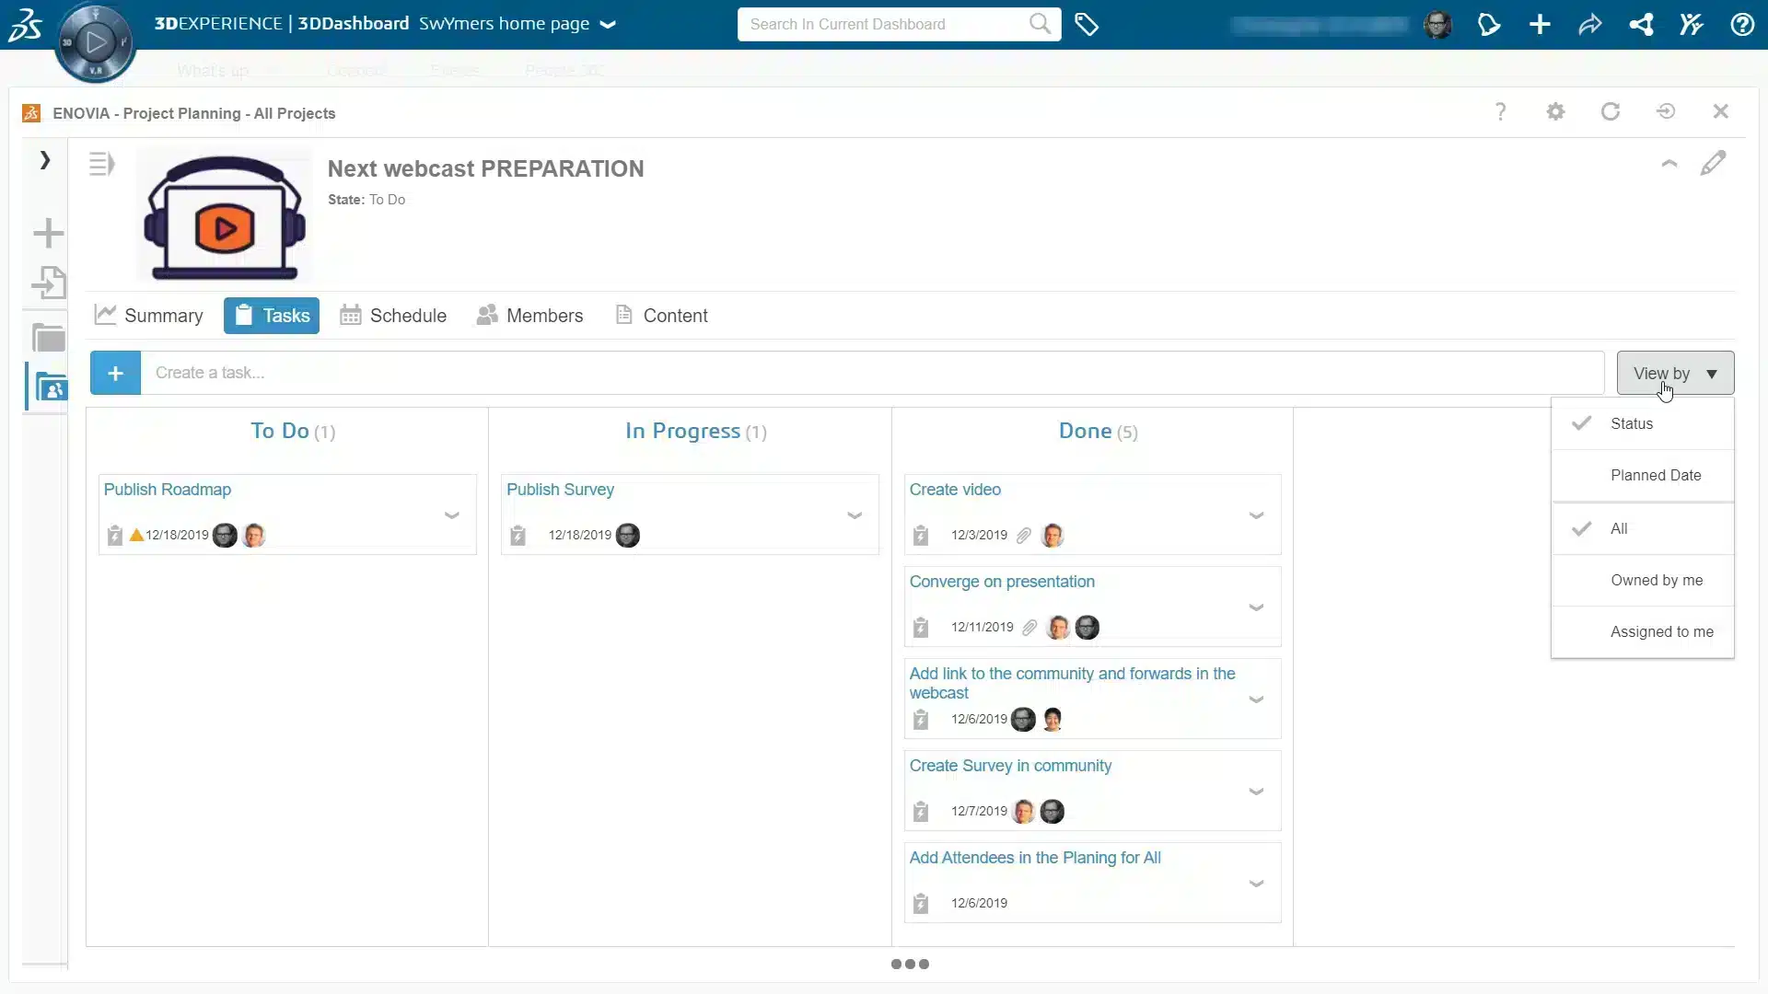Click the Import document icon in sidebar
Screen dimensions: 1768x994
tap(48, 283)
